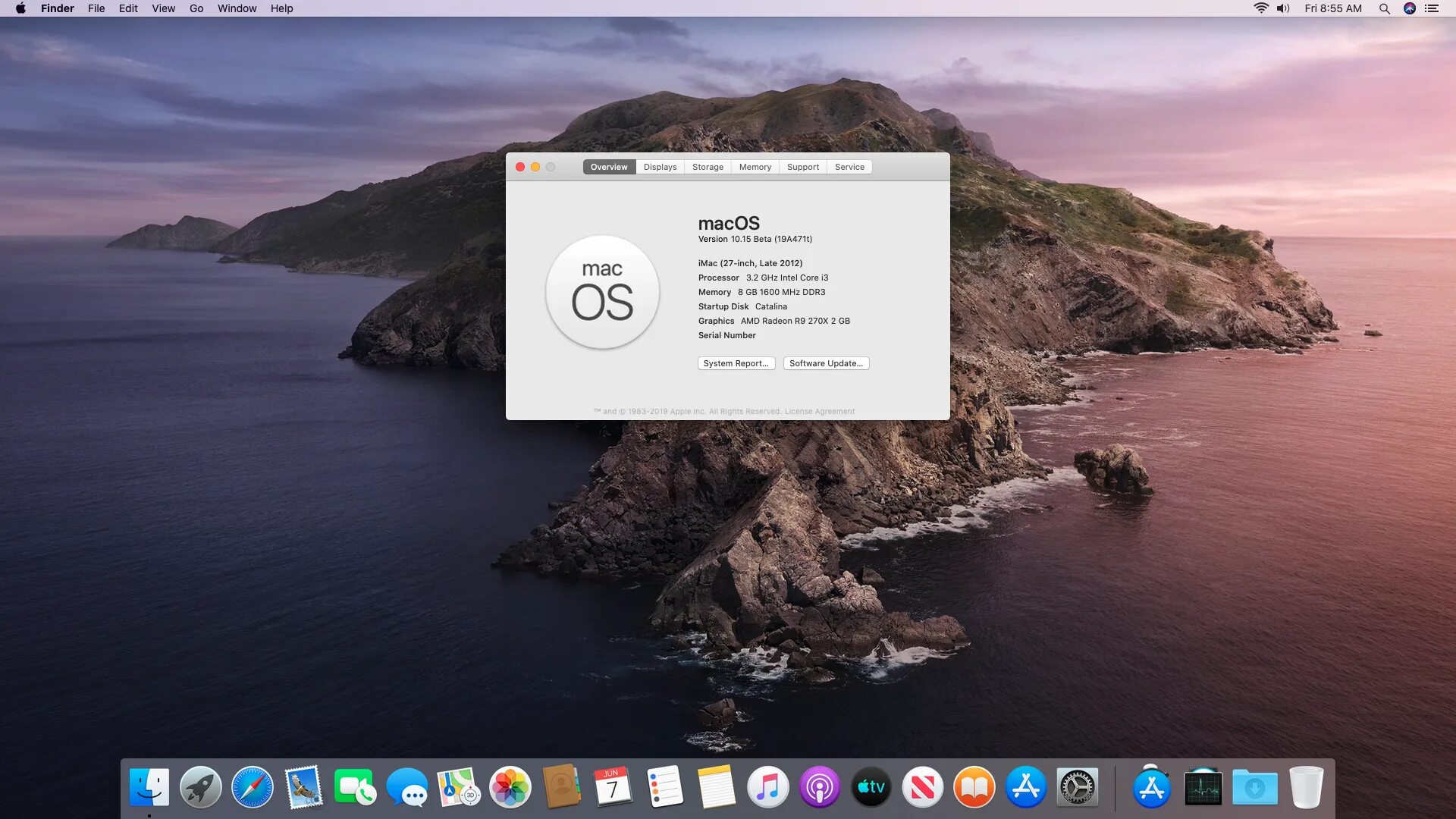
Task: Click the volume menu bar icon
Action: pos(1283,8)
